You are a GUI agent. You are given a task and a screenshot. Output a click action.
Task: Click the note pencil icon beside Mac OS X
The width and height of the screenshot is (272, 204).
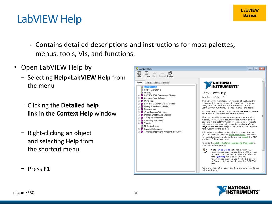coord(205,151)
